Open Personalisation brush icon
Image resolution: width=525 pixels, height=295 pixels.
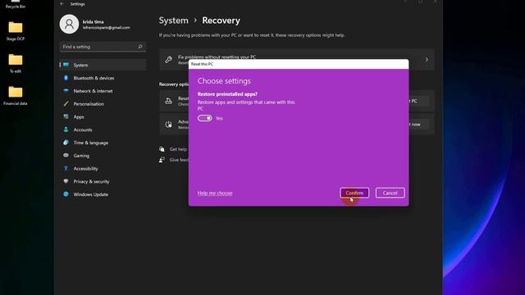[66, 104]
